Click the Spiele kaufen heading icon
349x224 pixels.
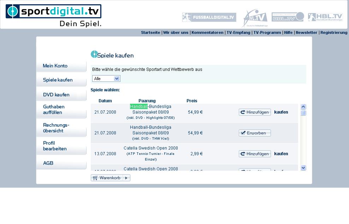click(94, 54)
